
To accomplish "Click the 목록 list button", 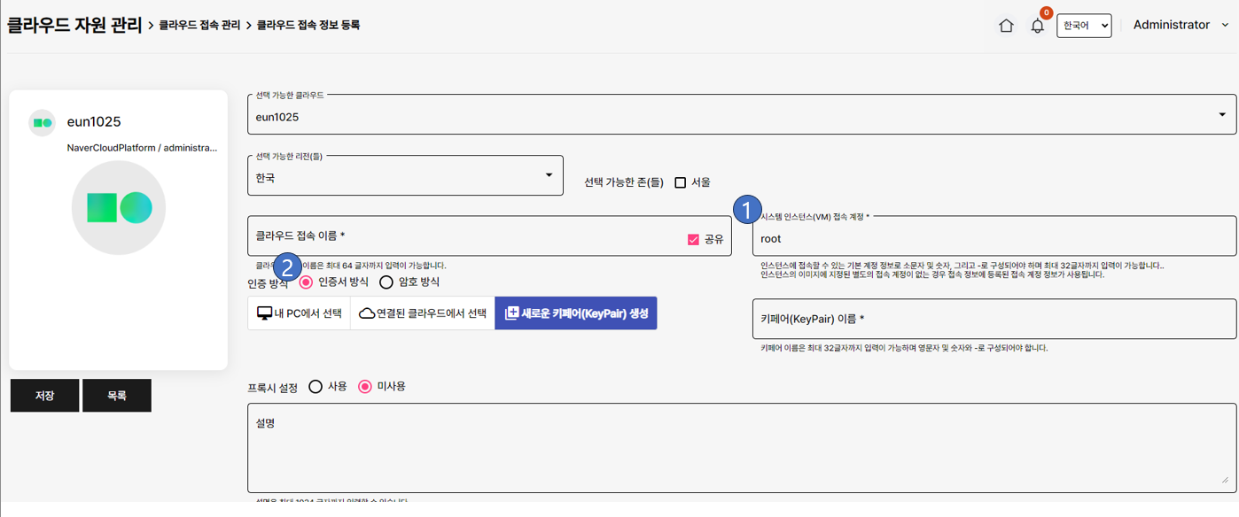I will (x=116, y=395).
